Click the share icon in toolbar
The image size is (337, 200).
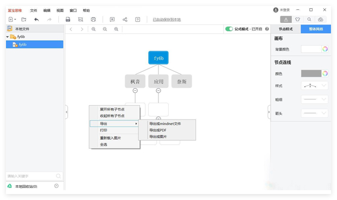click(x=125, y=20)
